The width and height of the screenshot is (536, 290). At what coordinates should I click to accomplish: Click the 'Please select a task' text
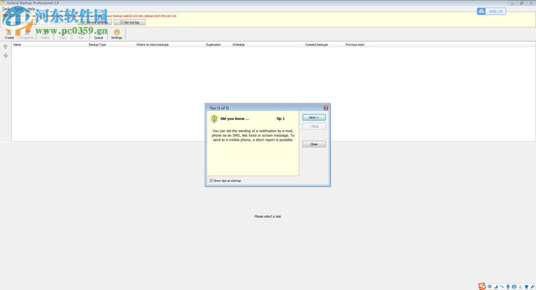267,217
